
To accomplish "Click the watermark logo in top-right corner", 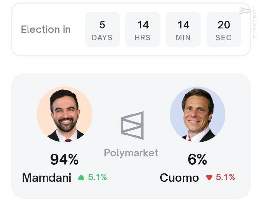I will coord(245,10).
